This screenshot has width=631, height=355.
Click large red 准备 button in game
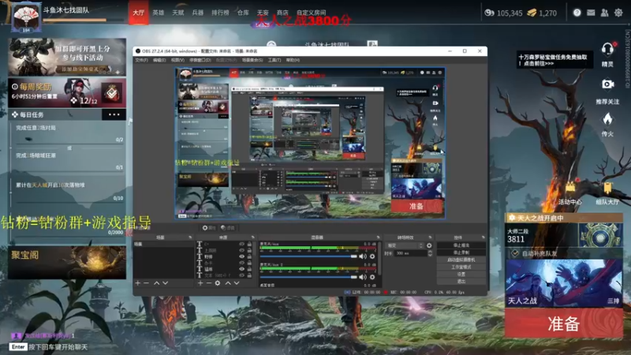point(564,323)
